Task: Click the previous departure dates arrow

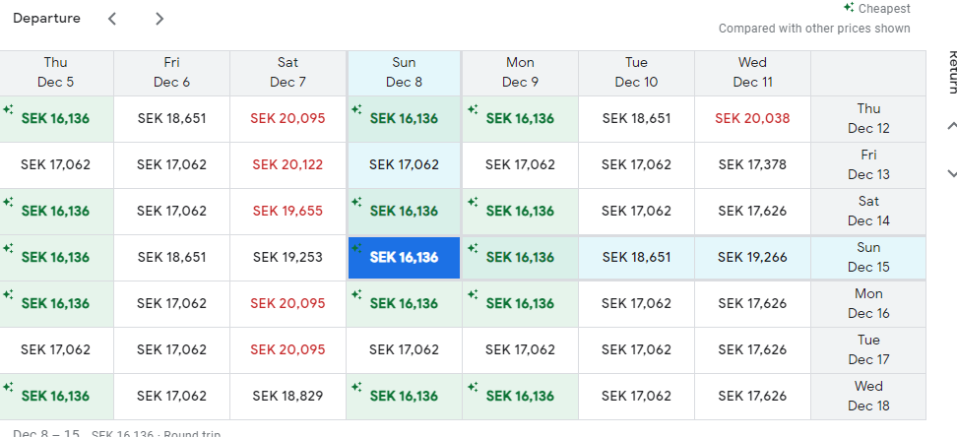Action: pos(112,19)
